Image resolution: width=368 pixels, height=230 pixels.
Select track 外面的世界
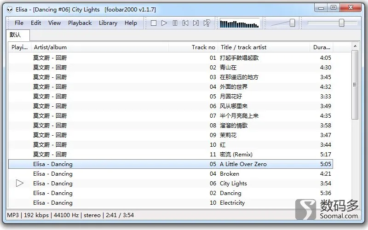pyautogui.click(x=234, y=87)
